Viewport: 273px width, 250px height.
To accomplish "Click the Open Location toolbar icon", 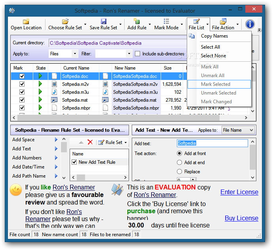I will (26, 21).
